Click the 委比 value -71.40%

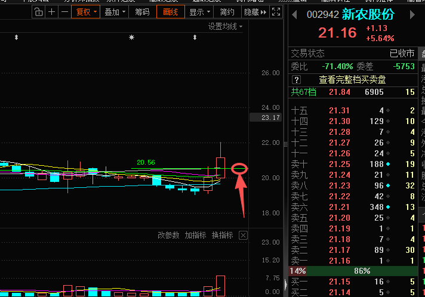[337, 66]
